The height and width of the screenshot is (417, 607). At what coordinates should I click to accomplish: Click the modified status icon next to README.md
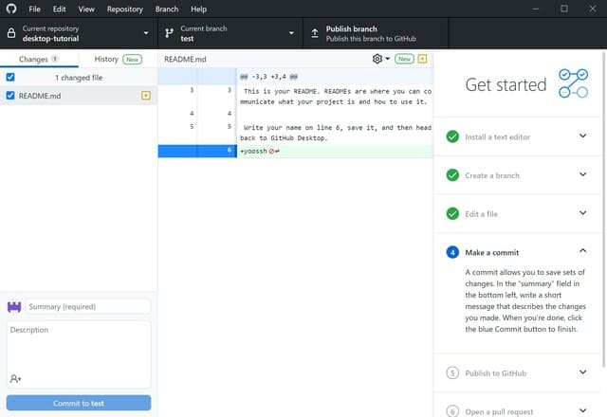145,96
